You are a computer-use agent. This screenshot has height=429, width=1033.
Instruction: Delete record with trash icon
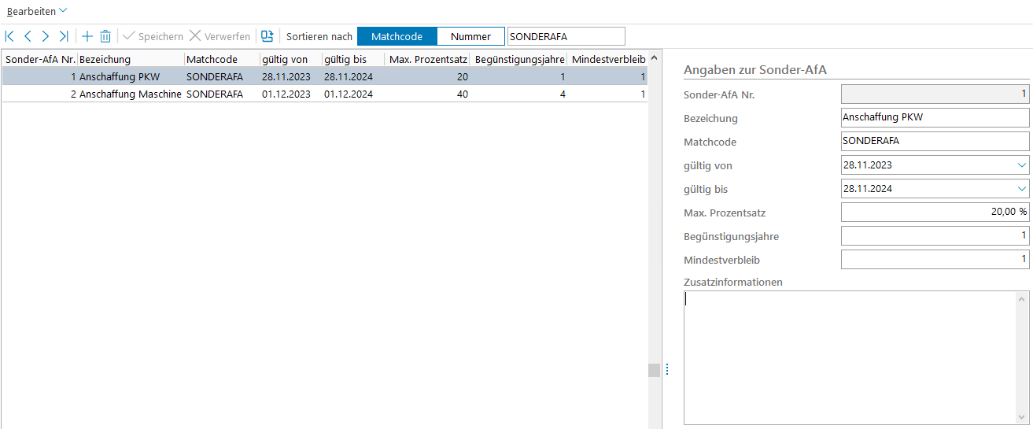tap(105, 36)
